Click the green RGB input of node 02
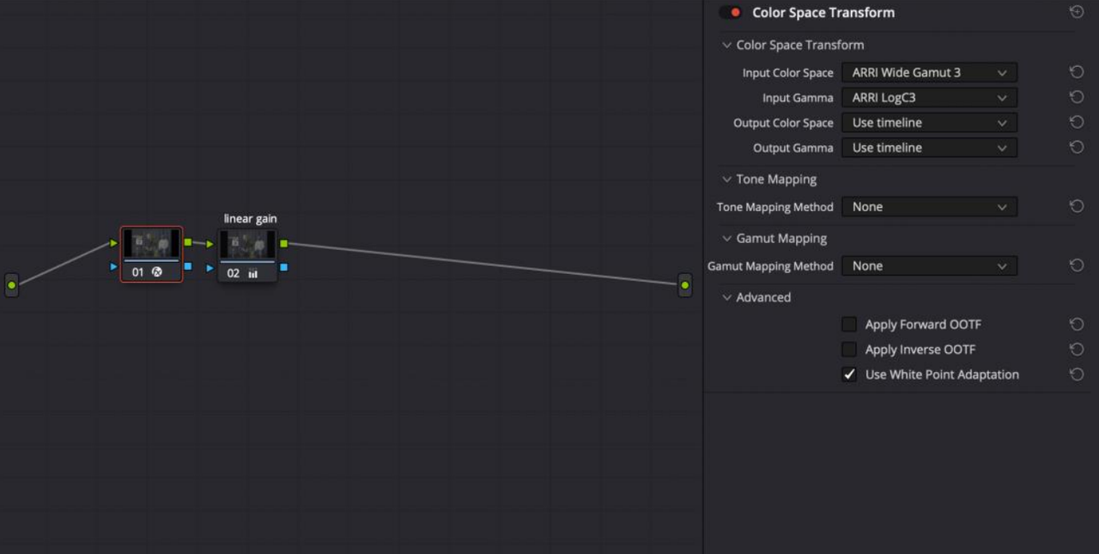 click(x=210, y=244)
